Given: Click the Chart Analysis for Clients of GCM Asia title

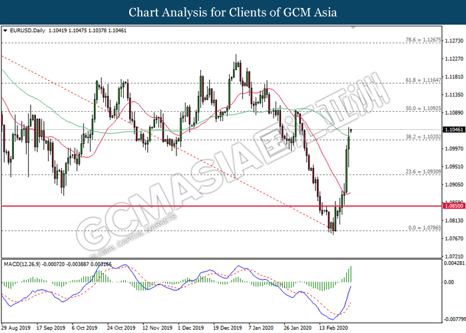Looking at the screenshot, I should pos(233,12).
